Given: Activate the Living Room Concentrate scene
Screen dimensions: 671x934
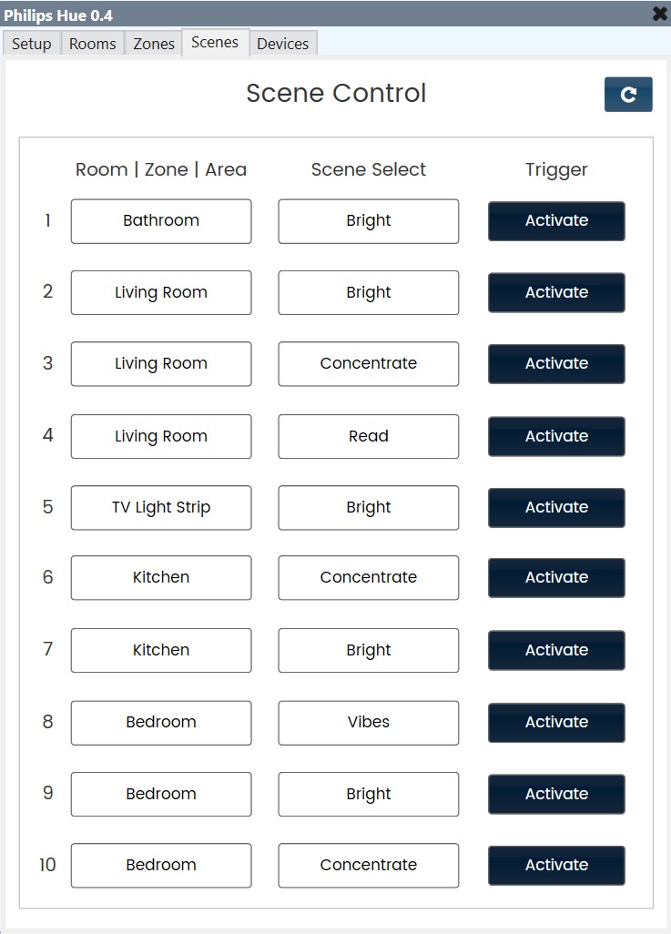Looking at the screenshot, I should [555, 363].
